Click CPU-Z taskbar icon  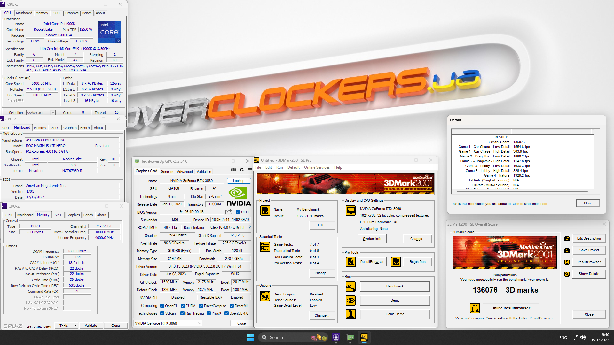pos(336,337)
